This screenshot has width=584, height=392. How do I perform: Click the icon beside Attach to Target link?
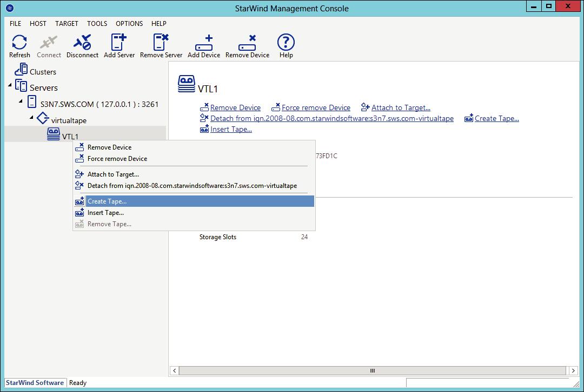point(366,107)
